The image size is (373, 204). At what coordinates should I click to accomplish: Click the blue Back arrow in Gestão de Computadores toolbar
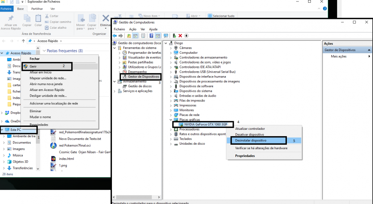(115, 36)
